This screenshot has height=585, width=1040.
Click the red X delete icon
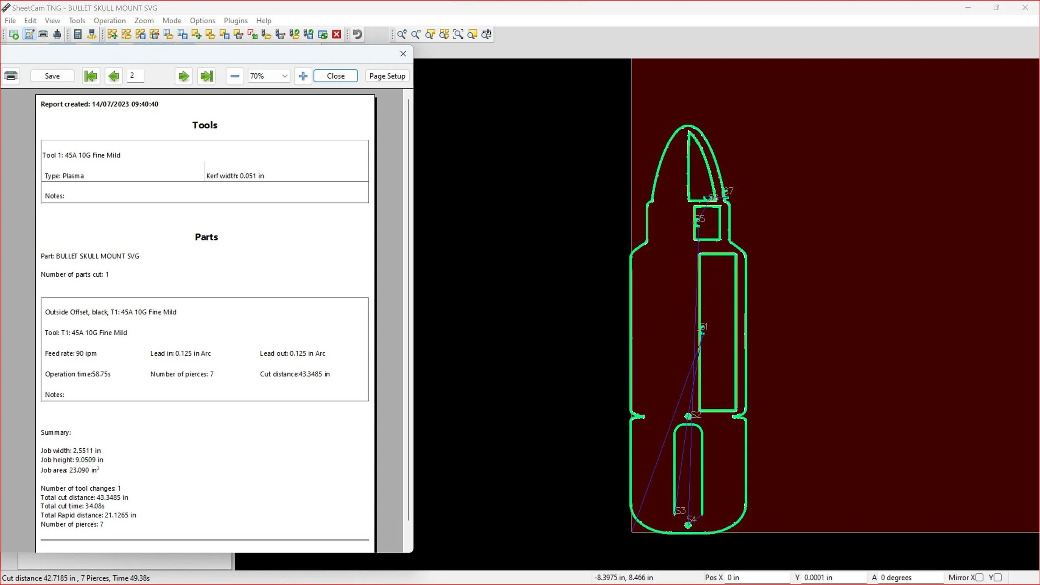(337, 34)
